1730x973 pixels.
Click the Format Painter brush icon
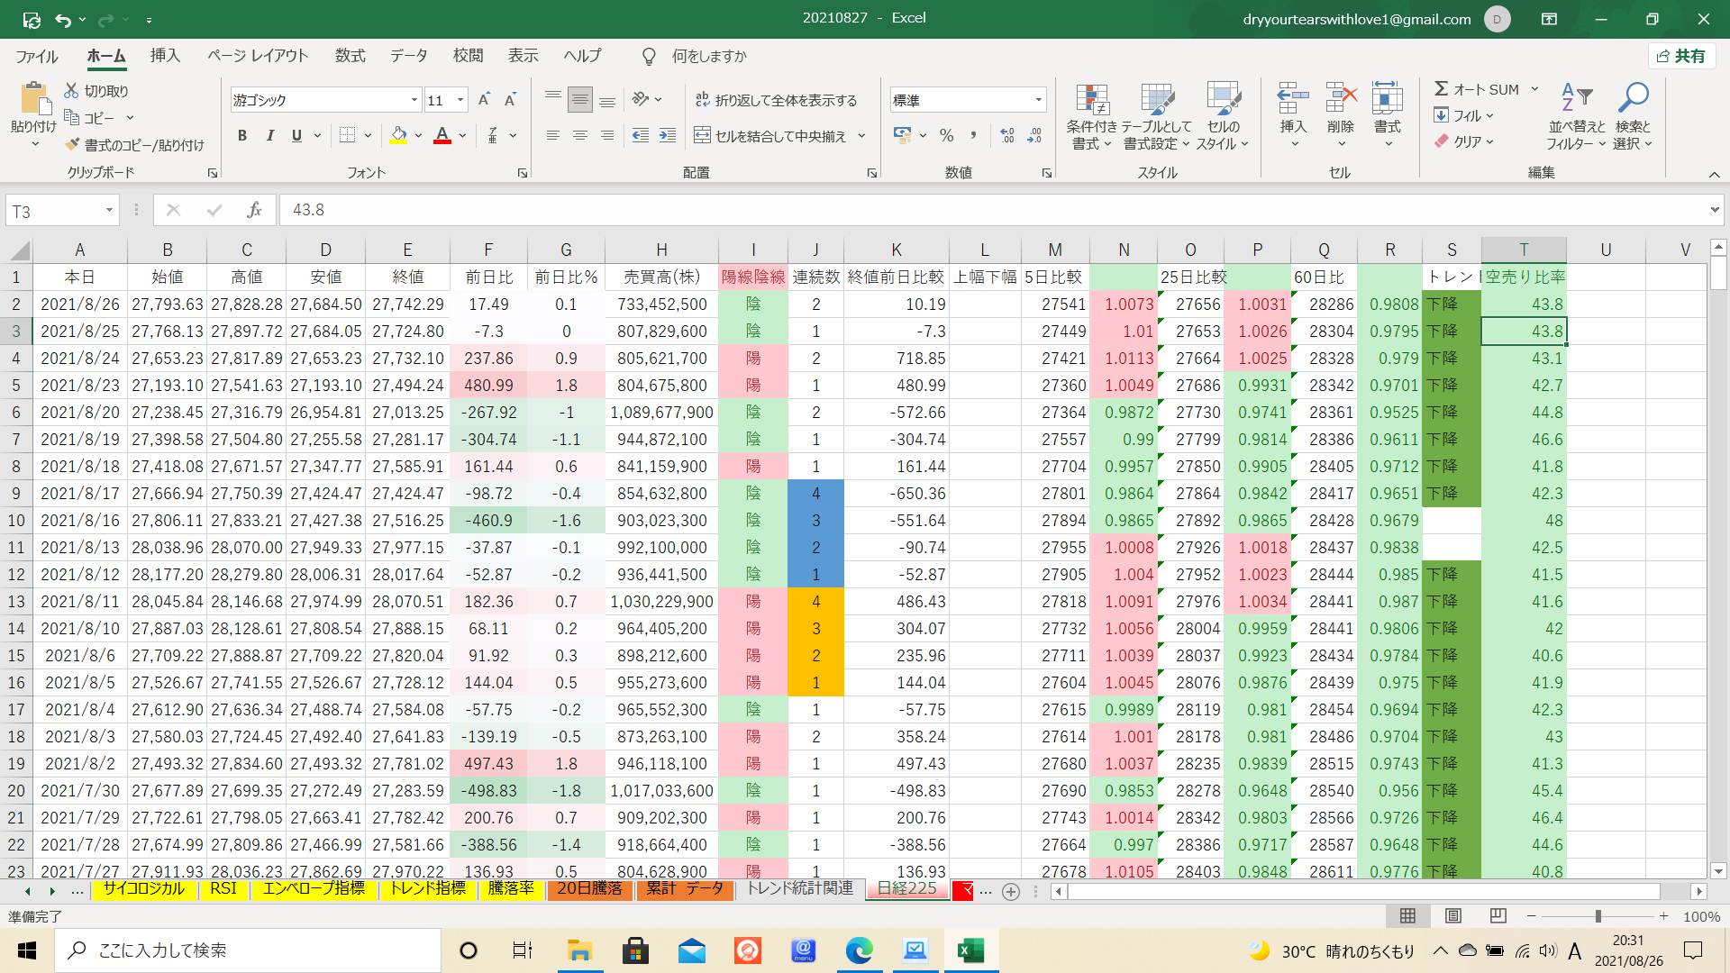(73, 145)
